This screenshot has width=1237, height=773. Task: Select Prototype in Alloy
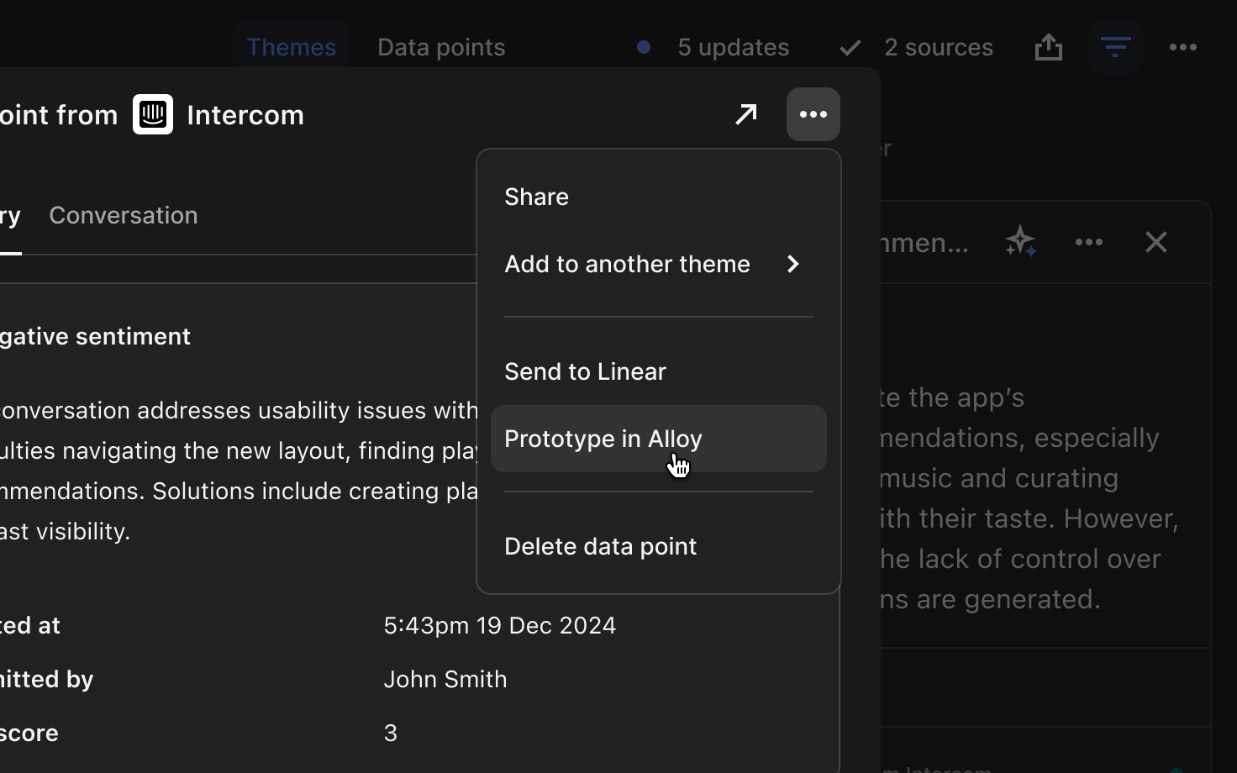pyautogui.click(x=659, y=439)
